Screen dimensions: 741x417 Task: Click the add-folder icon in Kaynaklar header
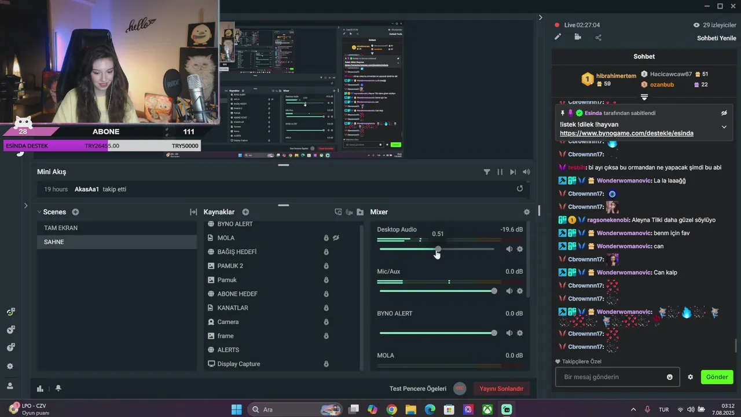pyautogui.click(x=360, y=212)
